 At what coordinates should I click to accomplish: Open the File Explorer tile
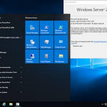(x=61, y=56)
